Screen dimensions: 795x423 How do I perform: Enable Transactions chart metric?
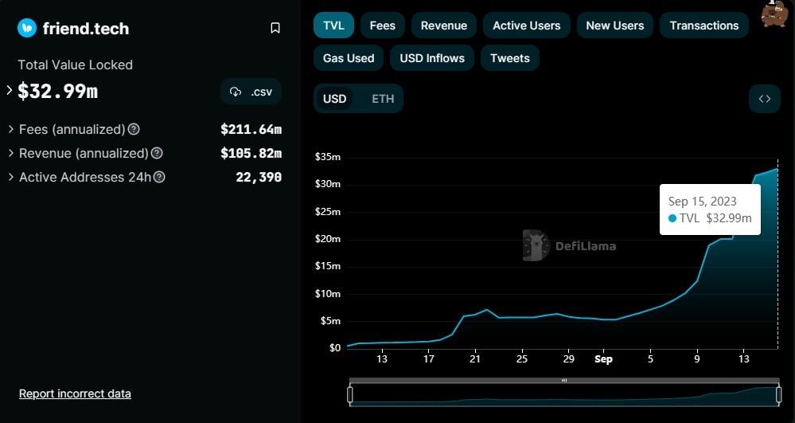(703, 25)
